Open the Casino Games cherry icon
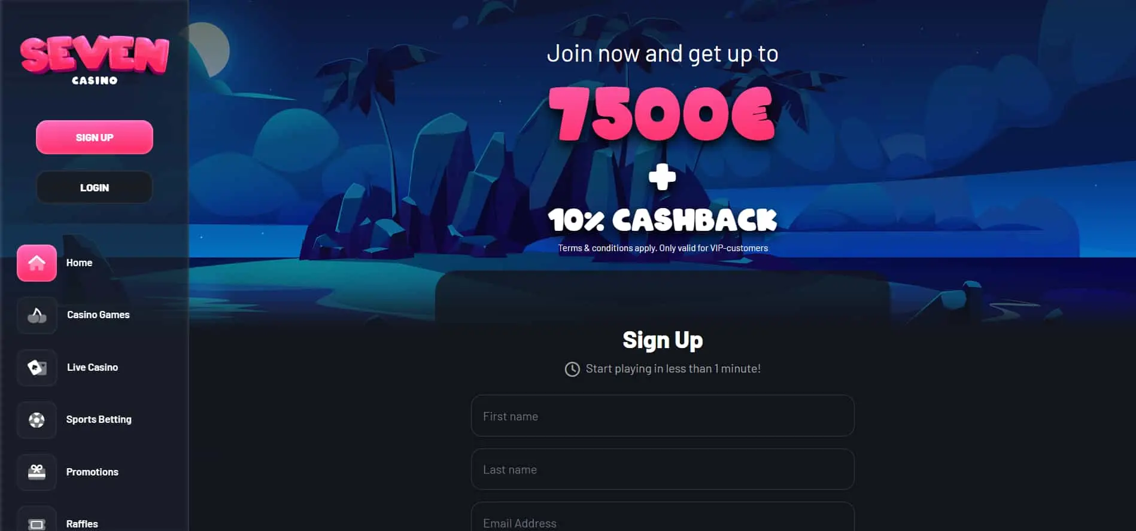The width and height of the screenshot is (1136, 531). (x=37, y=315)
